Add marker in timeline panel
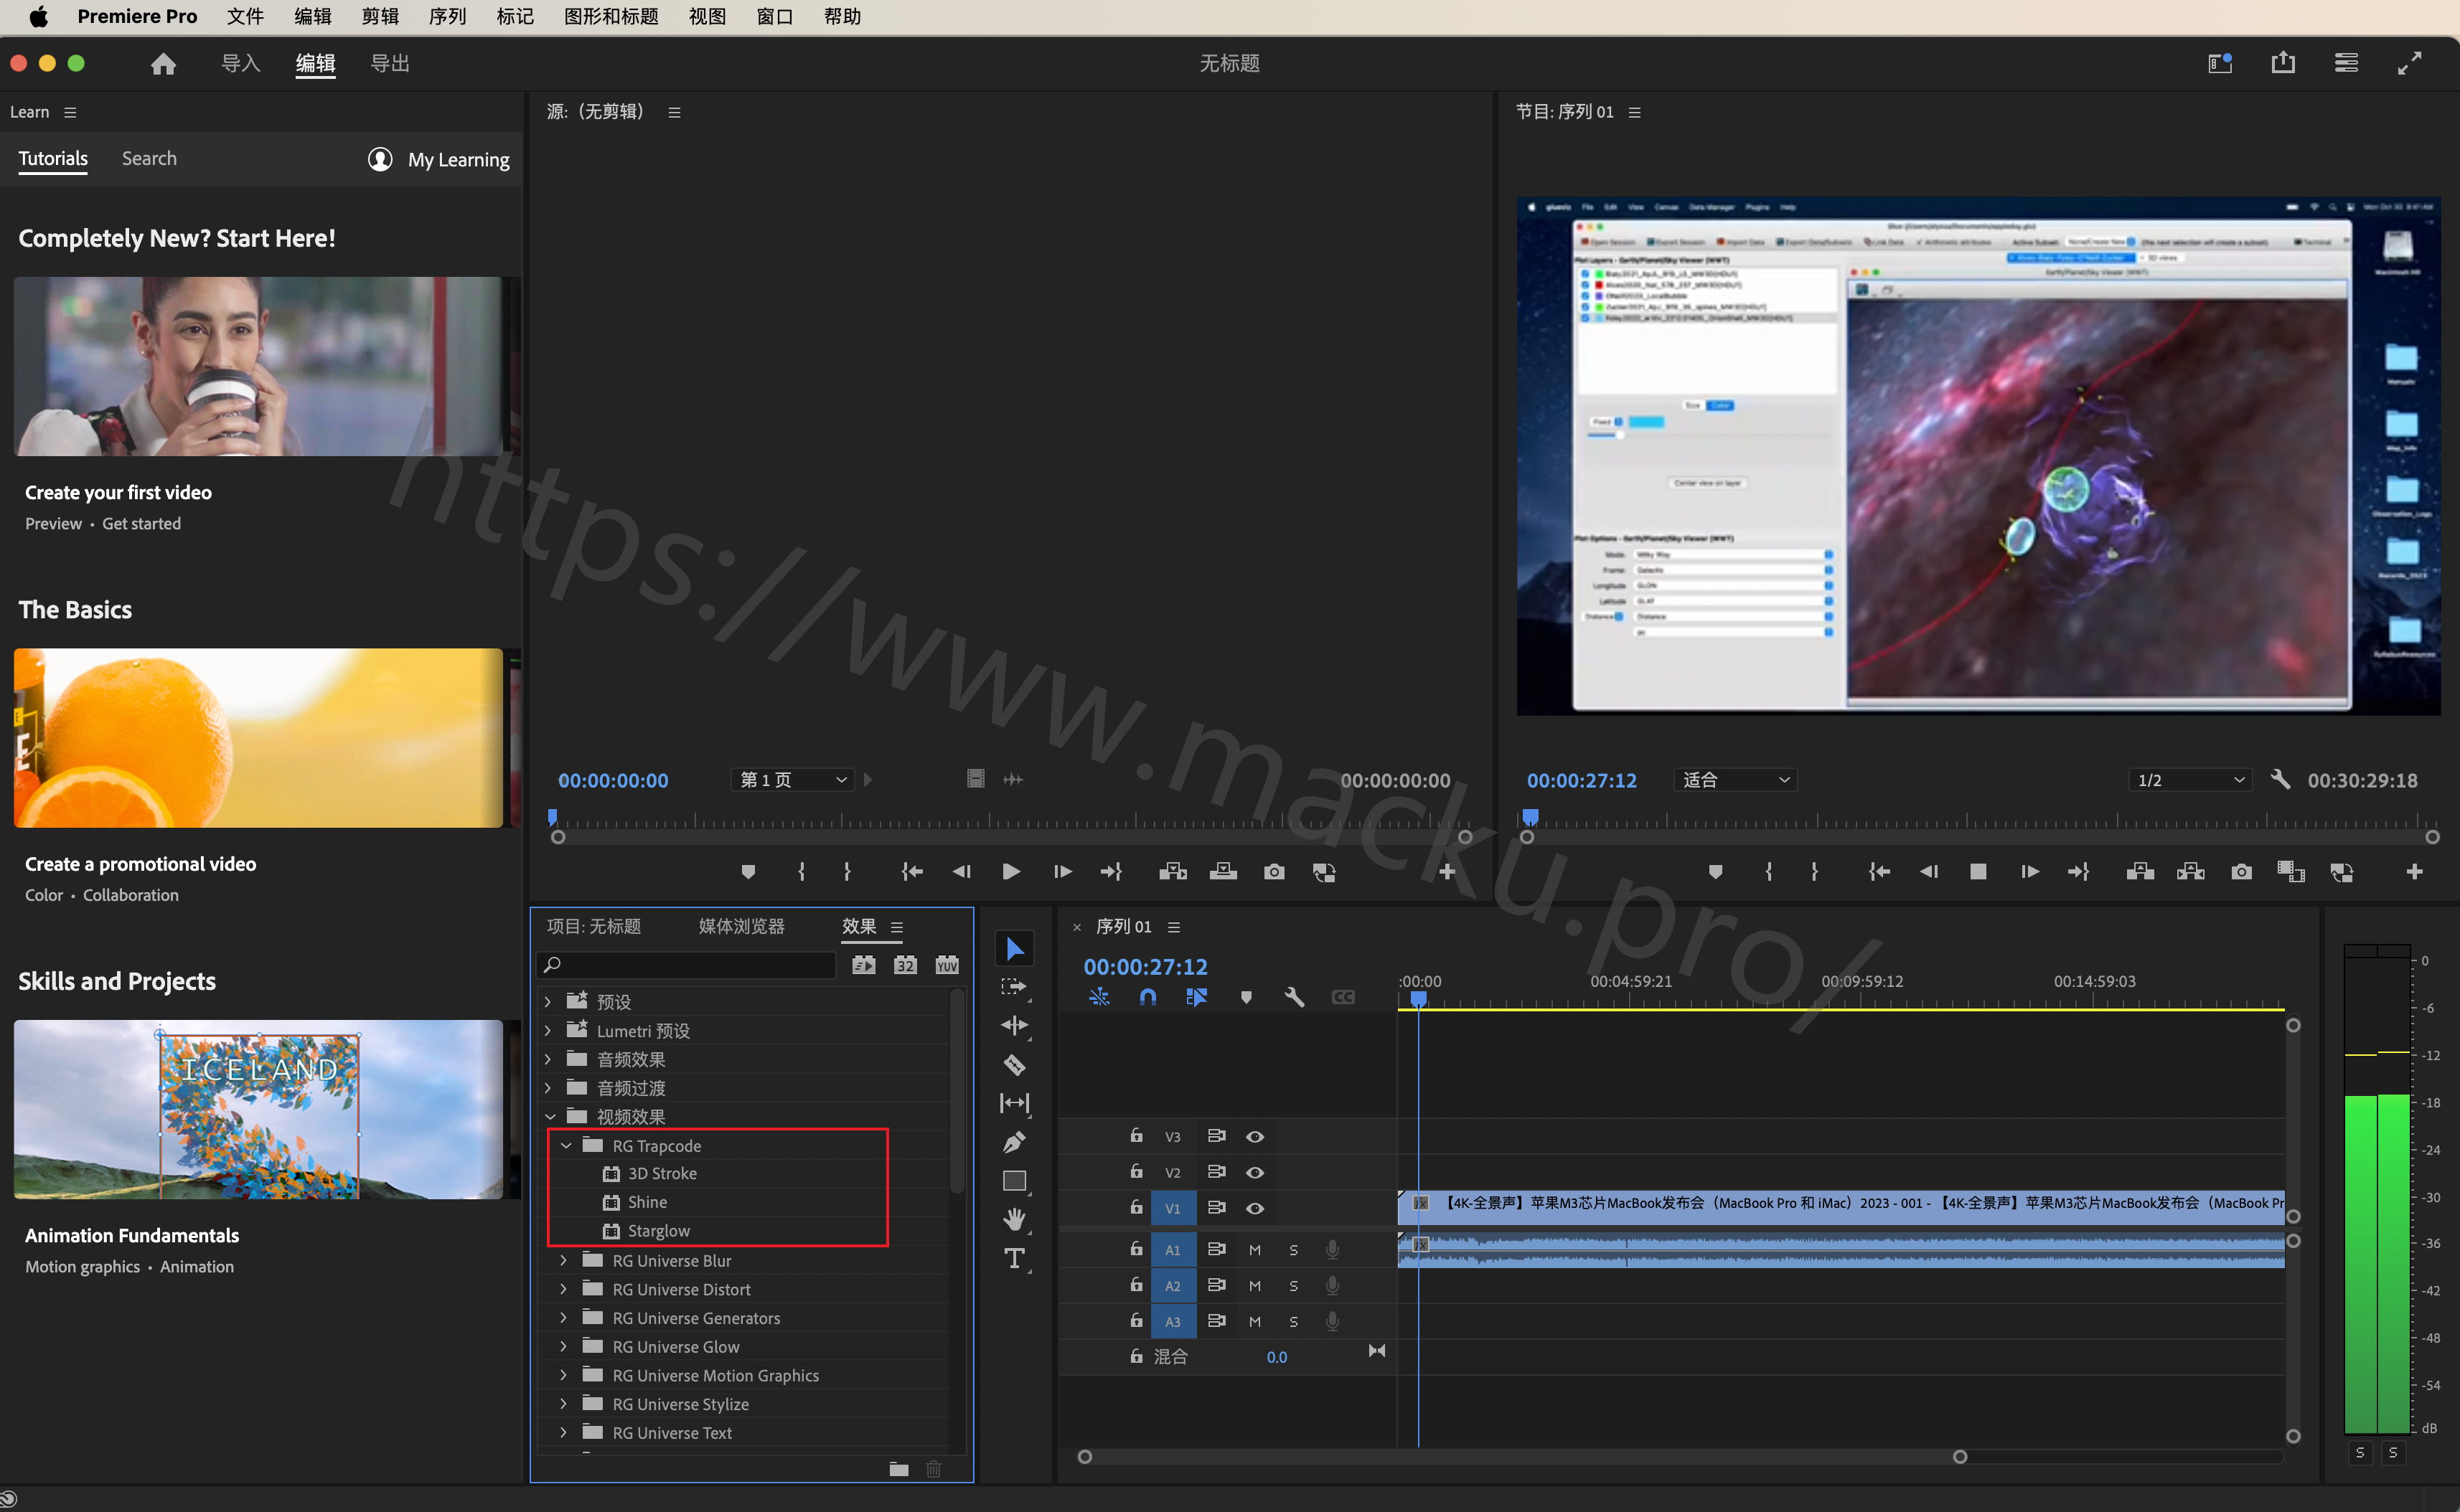 [1246, 997]
